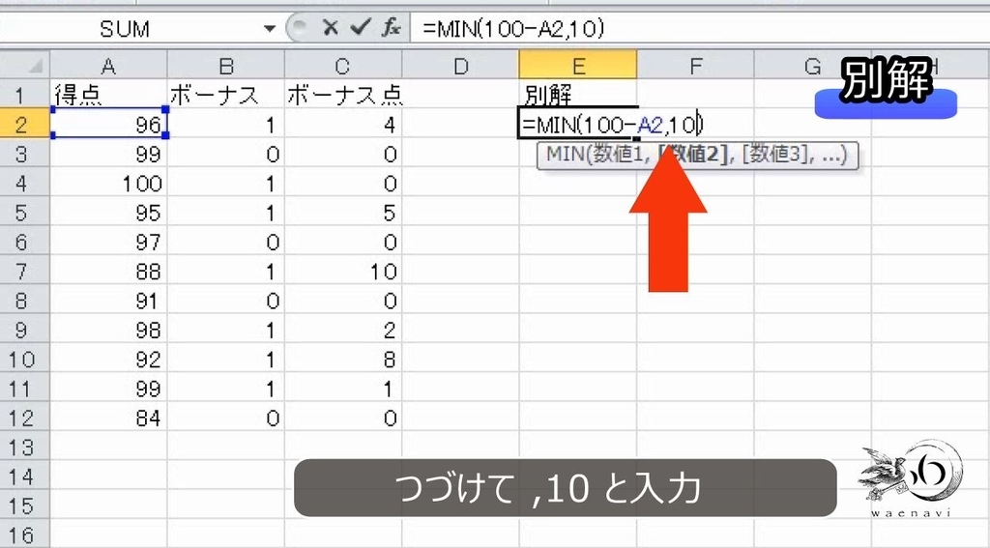
Task: Select column C header
Action: (343, 66)
